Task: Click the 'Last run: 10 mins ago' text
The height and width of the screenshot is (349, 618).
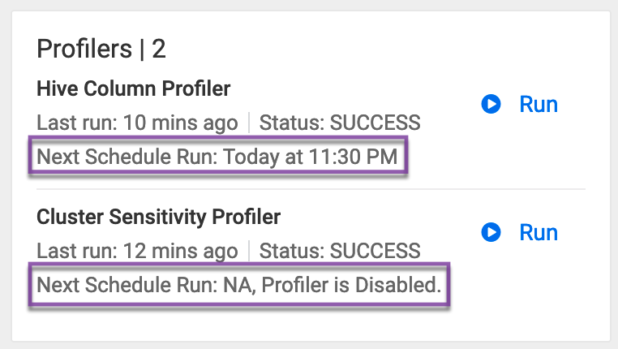Action: 137,123
